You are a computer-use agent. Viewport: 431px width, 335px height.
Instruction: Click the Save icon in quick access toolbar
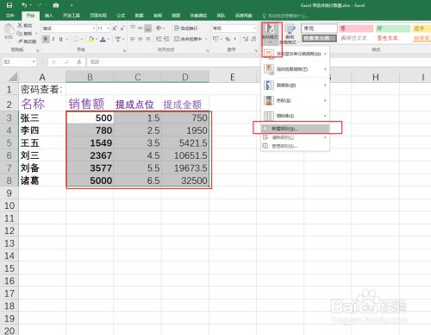coord(9,5)
